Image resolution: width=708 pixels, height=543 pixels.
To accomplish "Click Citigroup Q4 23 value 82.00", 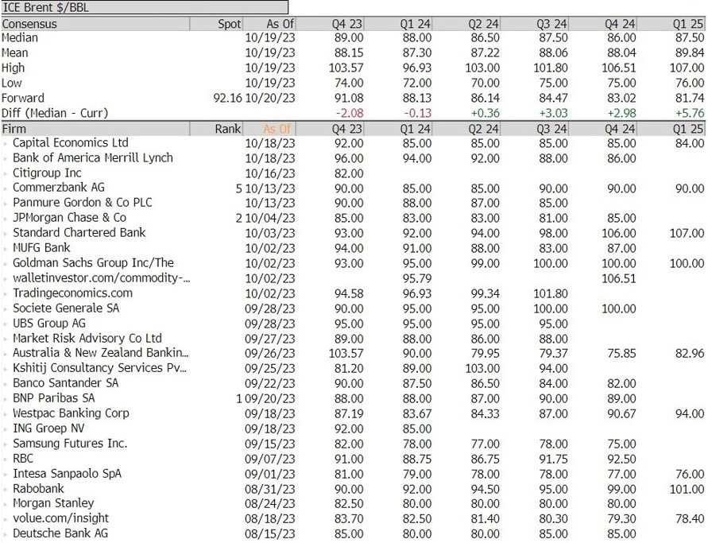I will click(349, 173).
